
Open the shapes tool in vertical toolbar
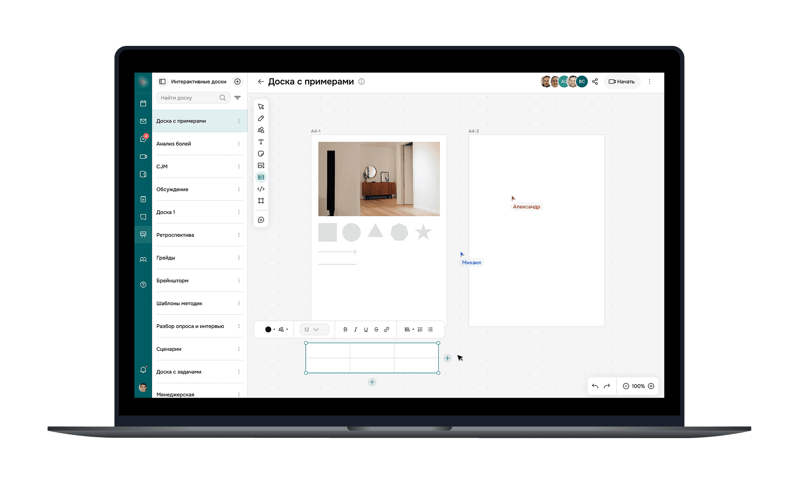[x=261, y=130]
